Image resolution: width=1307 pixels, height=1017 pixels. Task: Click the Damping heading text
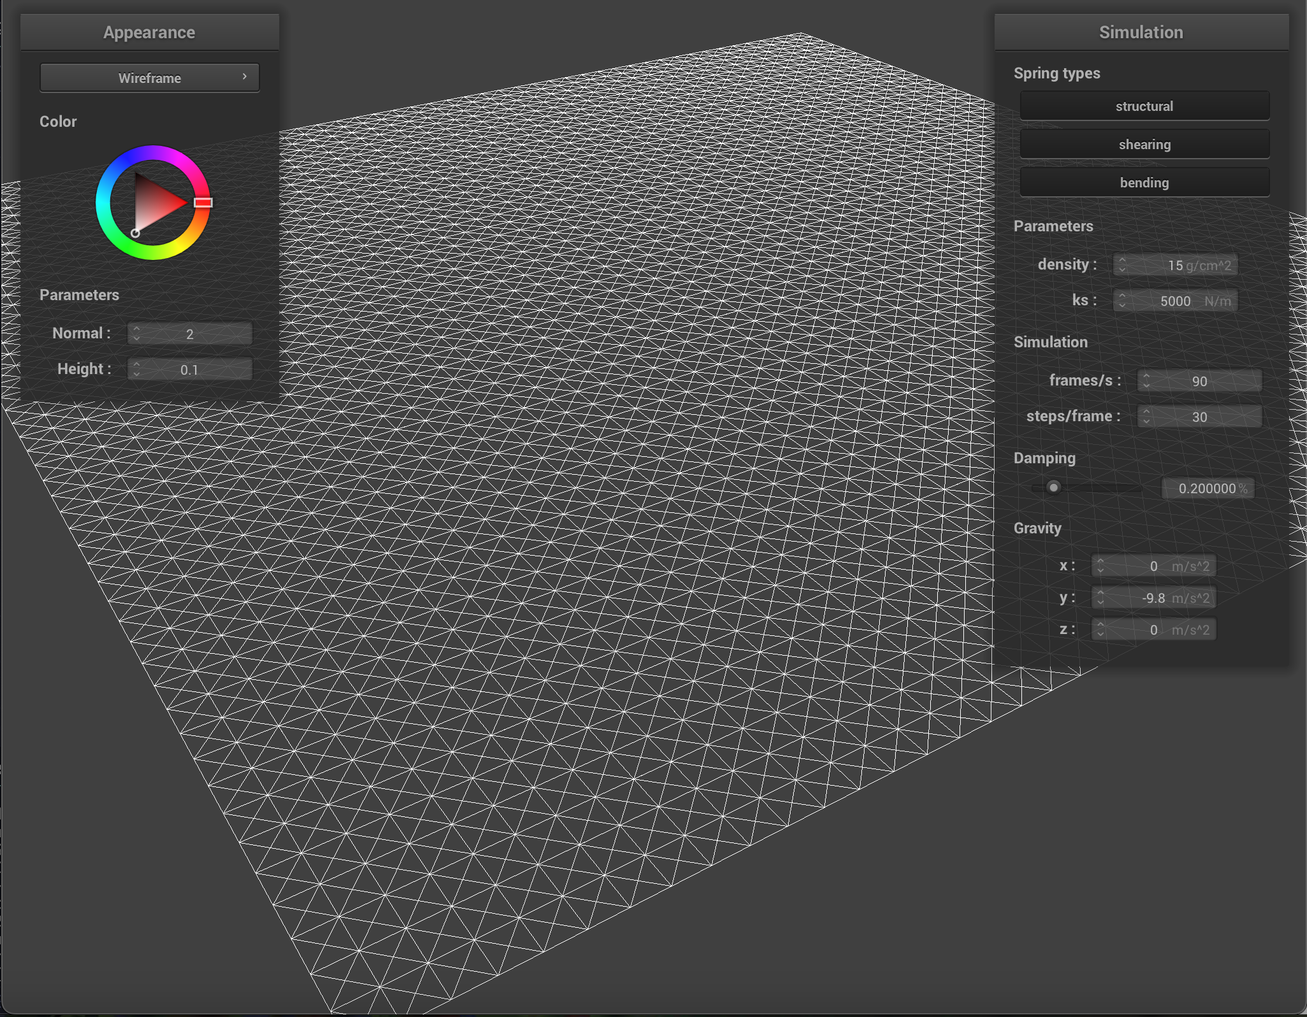(x=1044, y=458)
